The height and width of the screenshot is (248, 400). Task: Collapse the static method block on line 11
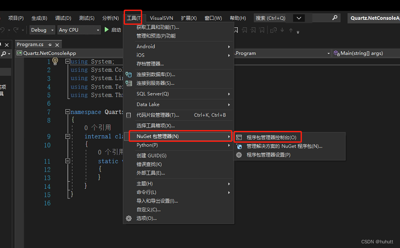68,161
